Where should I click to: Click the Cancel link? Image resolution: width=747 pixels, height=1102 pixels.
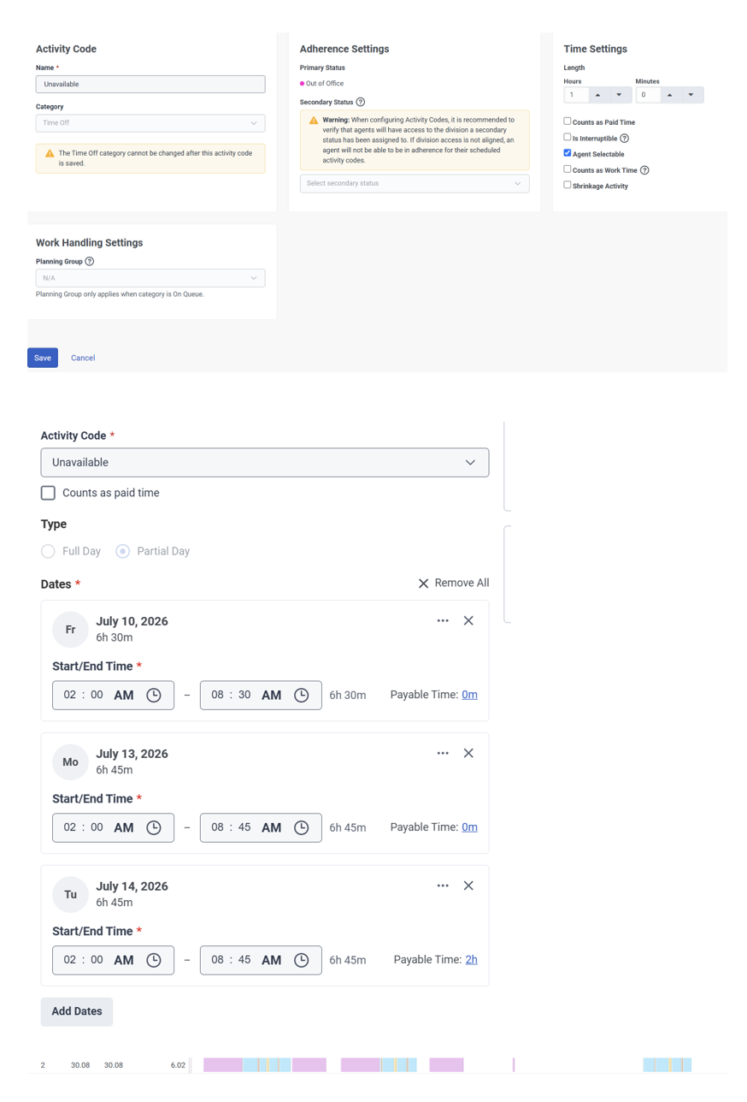(83, 358)
